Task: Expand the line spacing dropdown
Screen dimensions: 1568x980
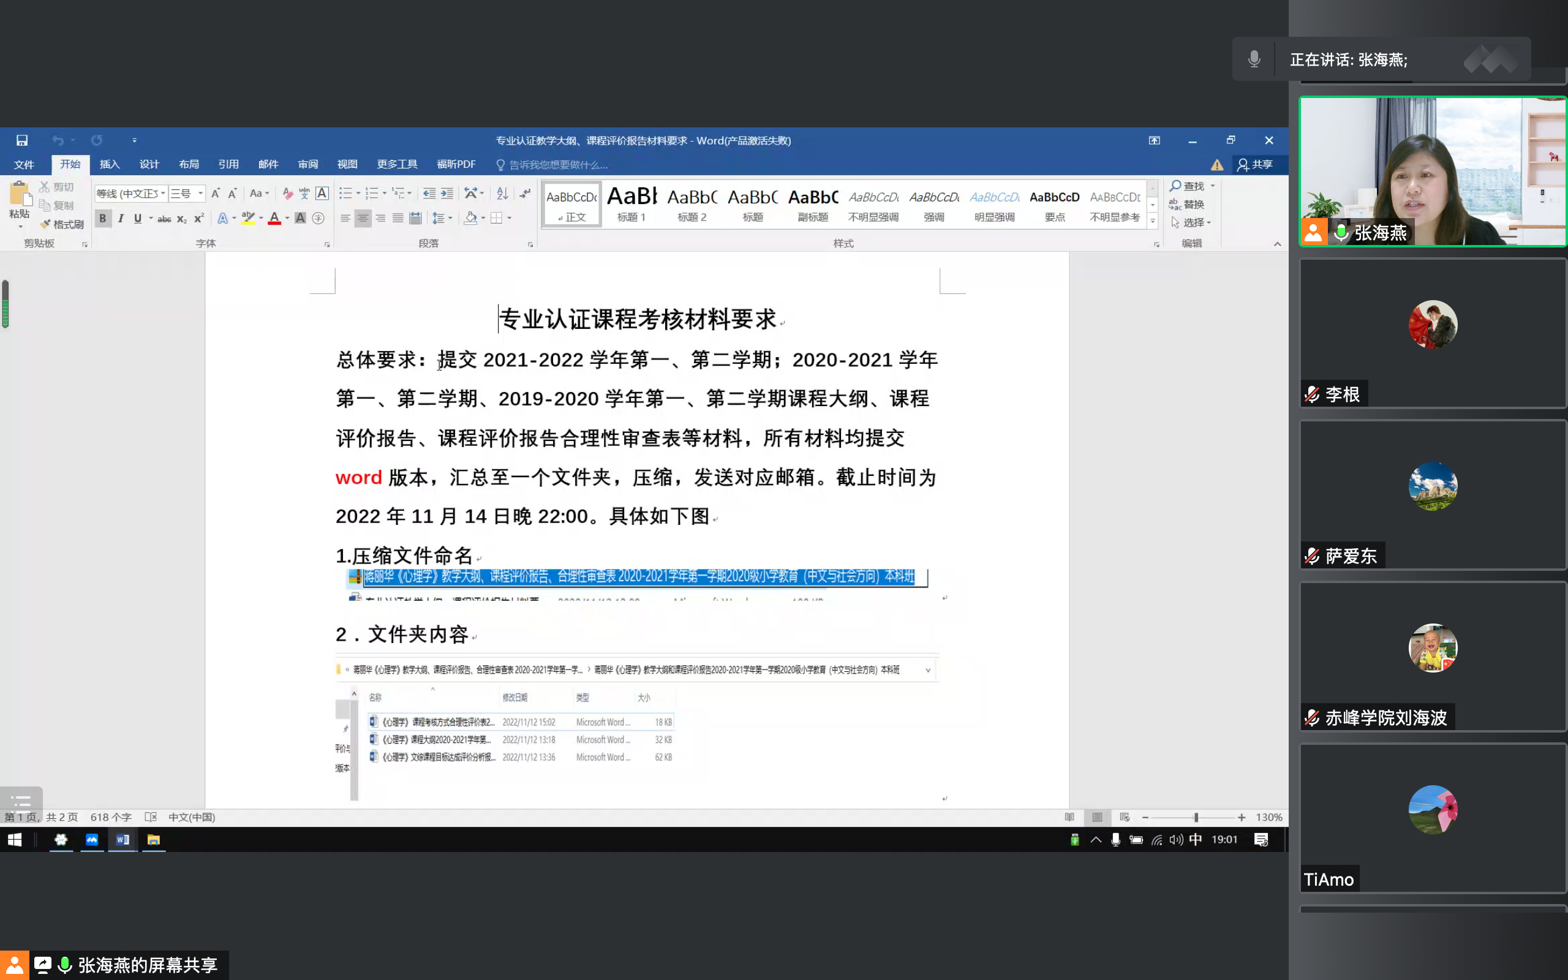Action: coord(450,219)
